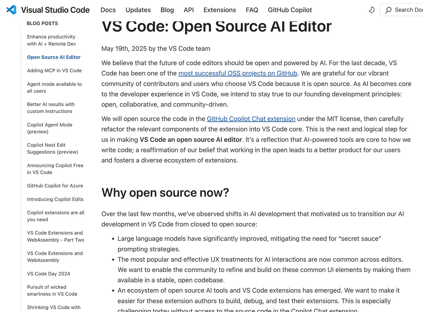Open 'Enhance productivity with AI + Remote Dev' post
423x312 pixels.
click(x=51, y=40)
